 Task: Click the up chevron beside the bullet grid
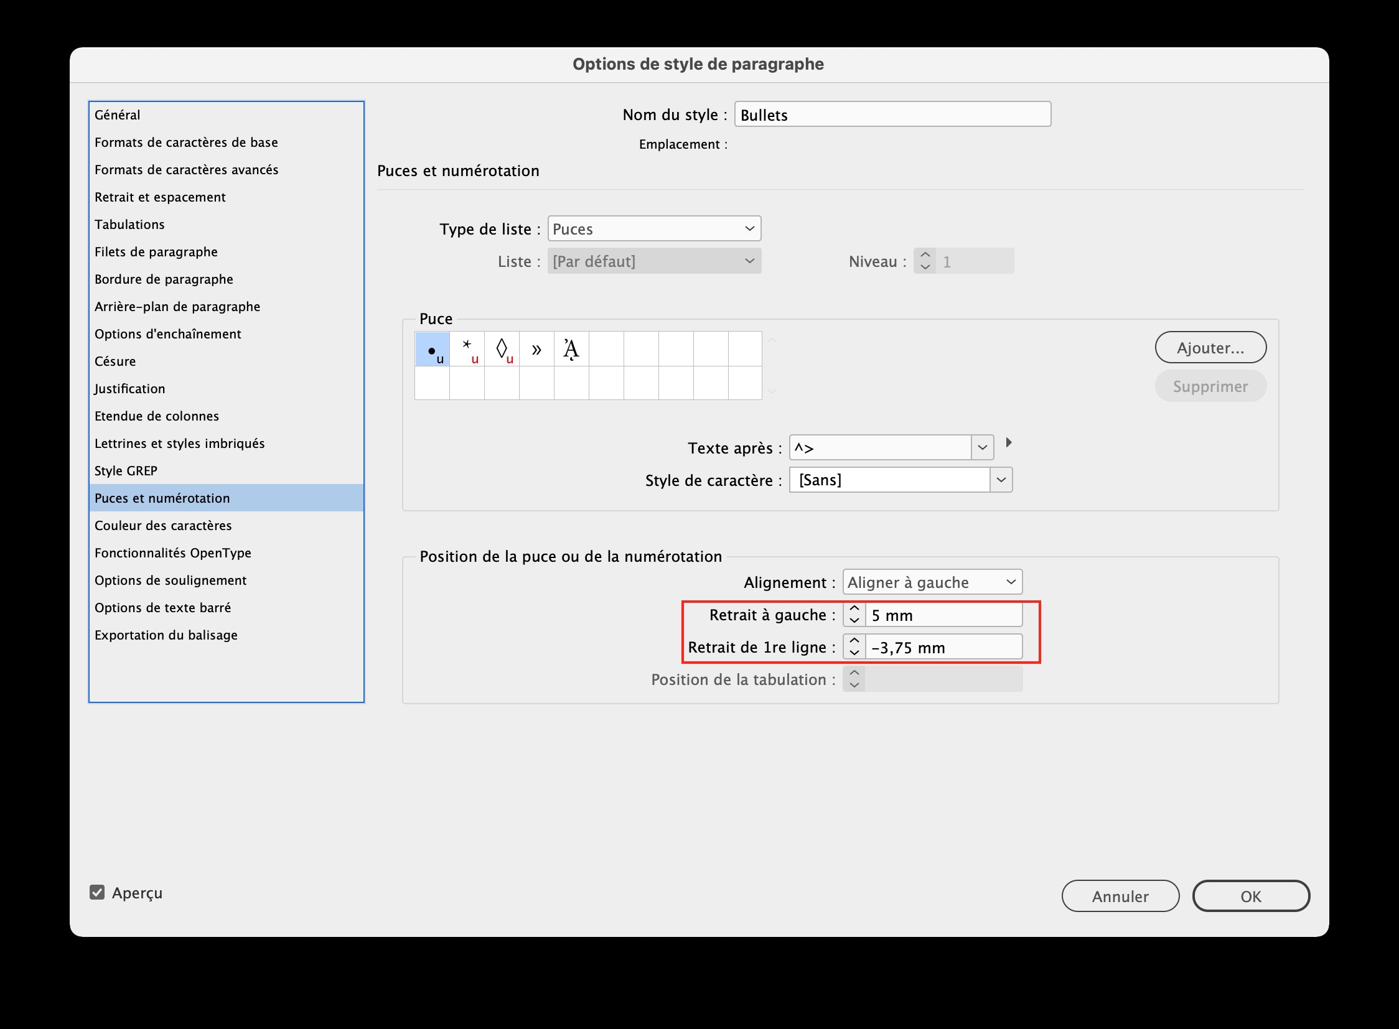coord(773,340)
